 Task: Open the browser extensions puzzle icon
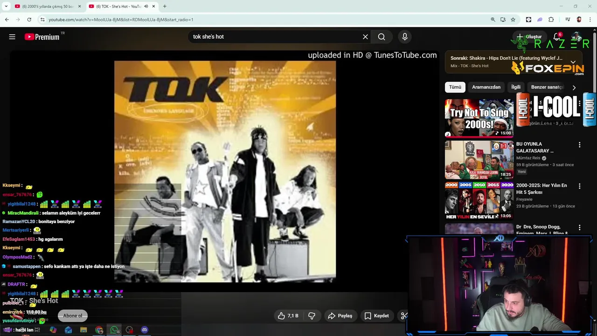point(551,20)
